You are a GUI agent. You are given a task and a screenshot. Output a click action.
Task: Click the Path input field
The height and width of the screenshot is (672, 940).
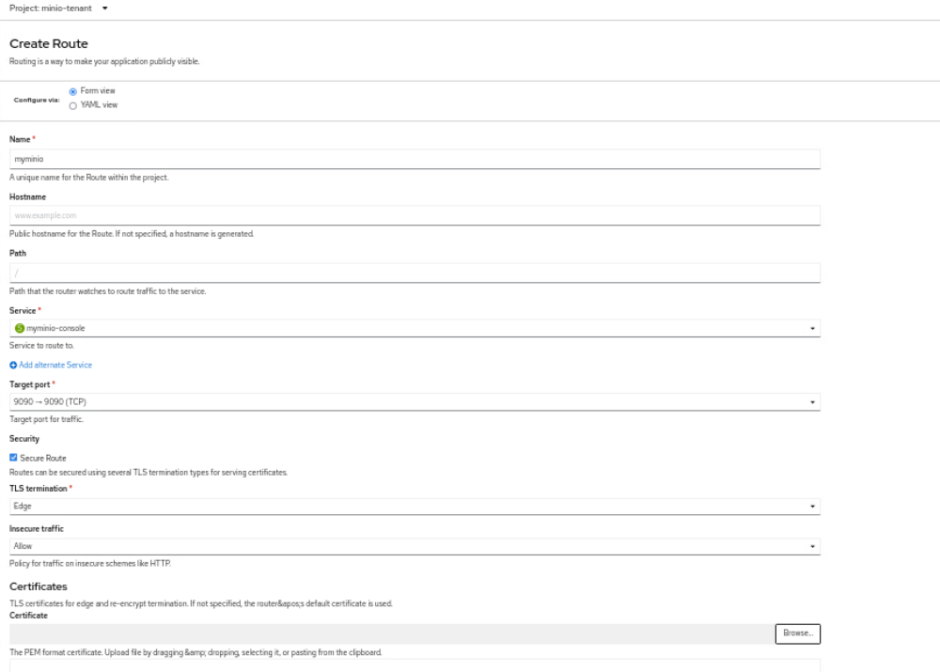pyautogui.click(x=414, y=273)
